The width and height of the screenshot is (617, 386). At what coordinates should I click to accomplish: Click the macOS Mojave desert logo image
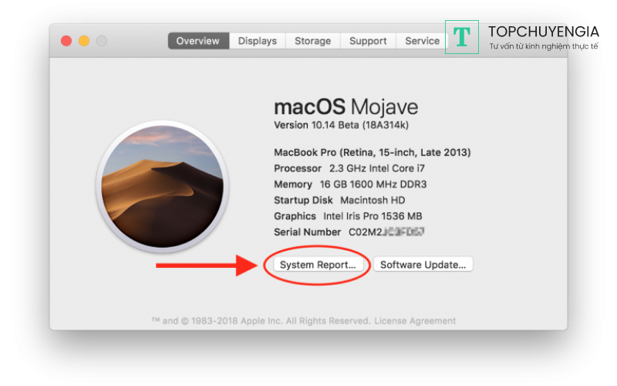point(163,186)
